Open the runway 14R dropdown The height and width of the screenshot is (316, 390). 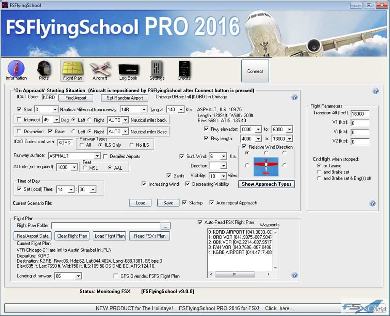tap(144, 109)
